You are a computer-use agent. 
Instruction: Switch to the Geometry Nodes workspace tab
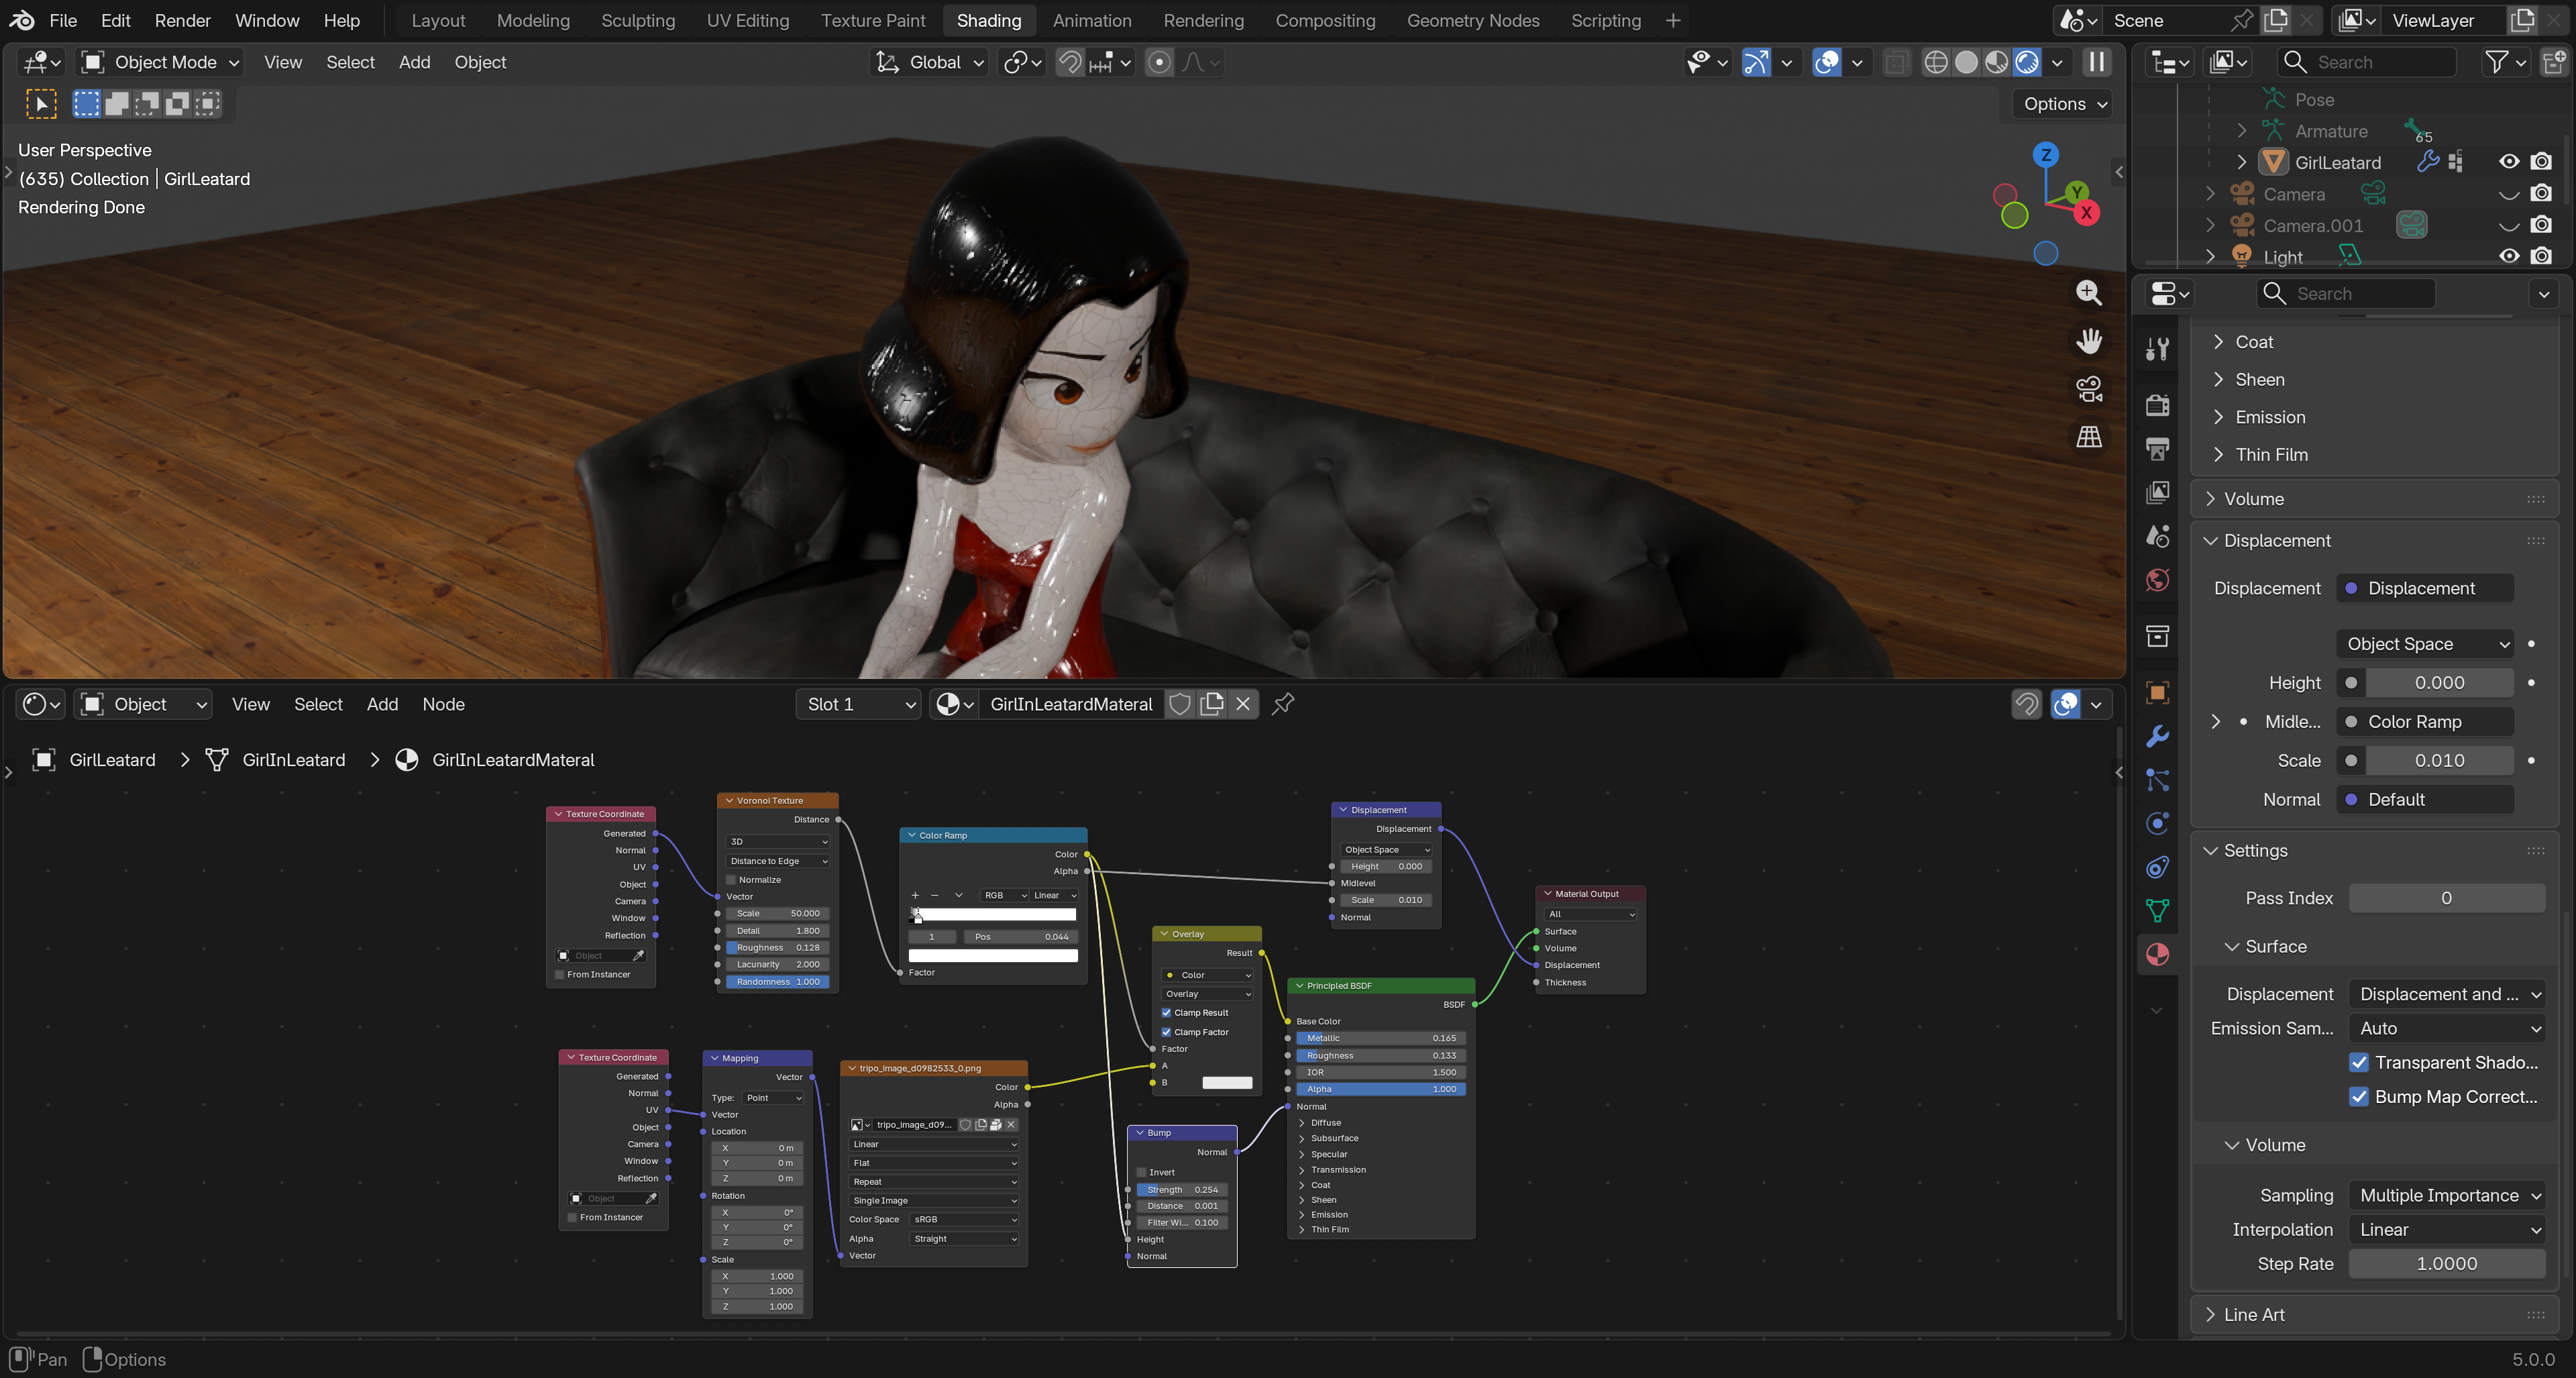coord(1472,20)
